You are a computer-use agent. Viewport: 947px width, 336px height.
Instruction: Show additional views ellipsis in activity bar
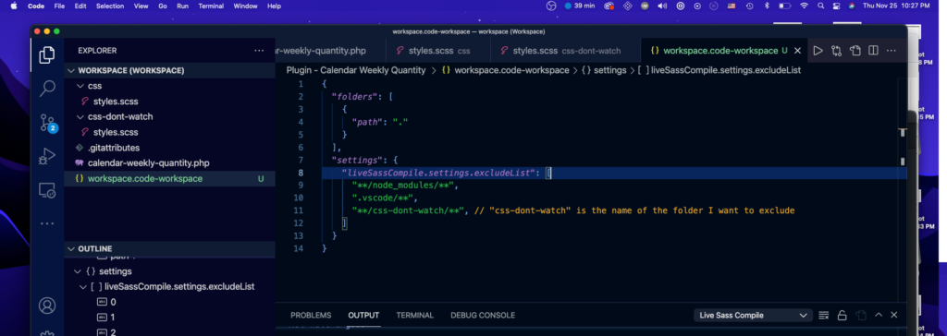tap(47, 223)
